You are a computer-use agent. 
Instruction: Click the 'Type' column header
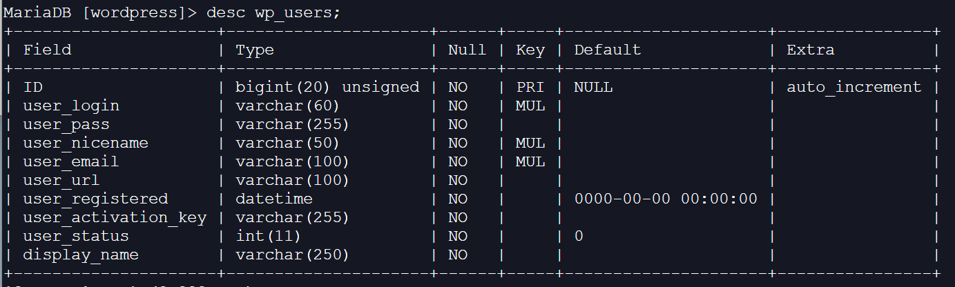click(255, 50)
